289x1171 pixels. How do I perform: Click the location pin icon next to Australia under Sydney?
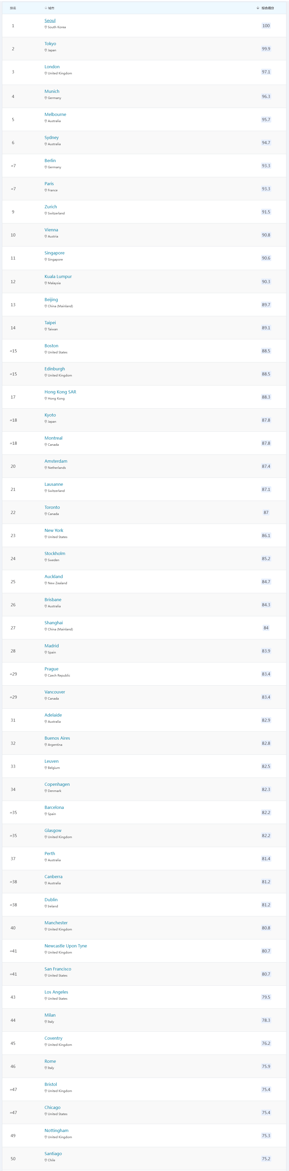point(45,143)
